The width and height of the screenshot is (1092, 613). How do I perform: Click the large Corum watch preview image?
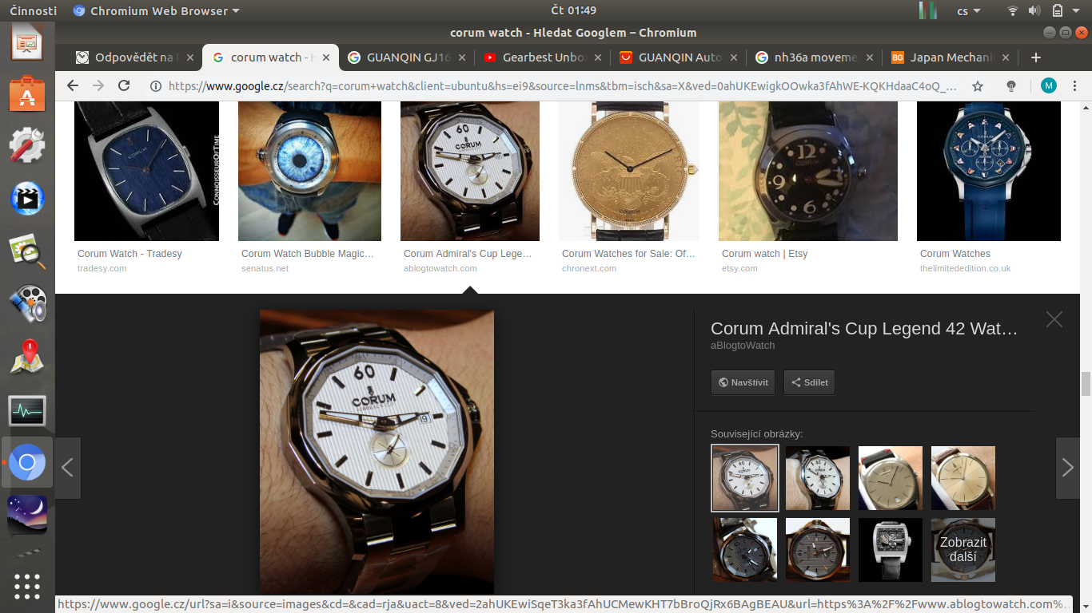click(x=377, y=452)
